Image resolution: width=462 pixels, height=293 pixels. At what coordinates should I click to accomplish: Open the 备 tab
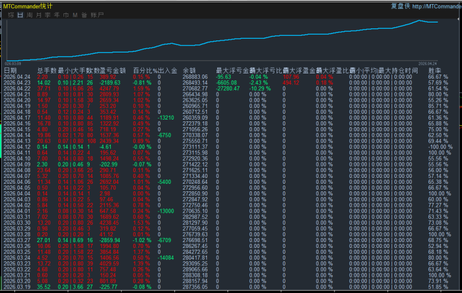tap(84, 14)
